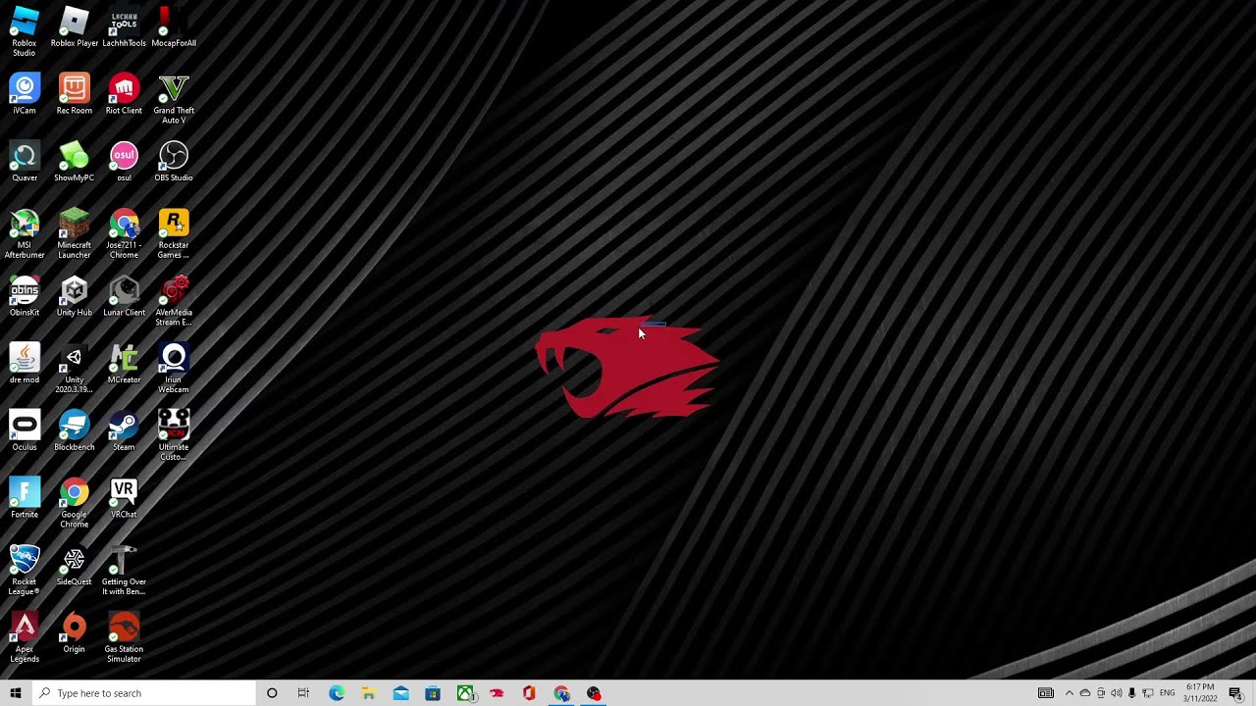Select the LachhhTools desktop icon
1256x706 pixels.
tap(124, 26)
